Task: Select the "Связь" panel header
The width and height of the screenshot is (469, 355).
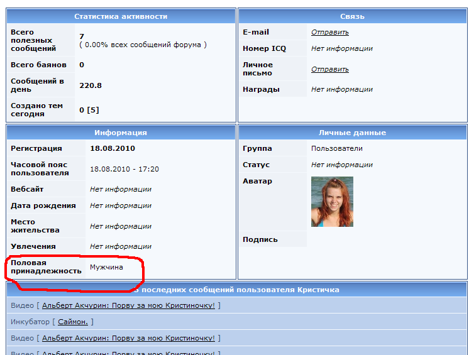Action: pyautogui.click(x=351, y=16)
